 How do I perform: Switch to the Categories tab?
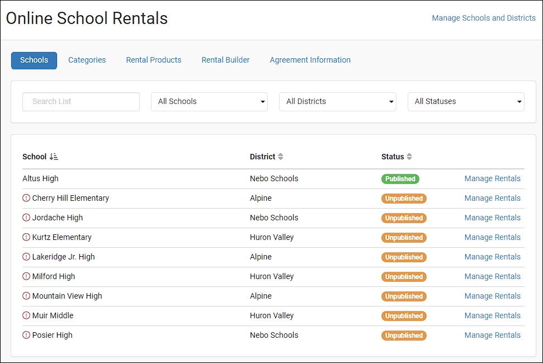[x=87, y=60]
